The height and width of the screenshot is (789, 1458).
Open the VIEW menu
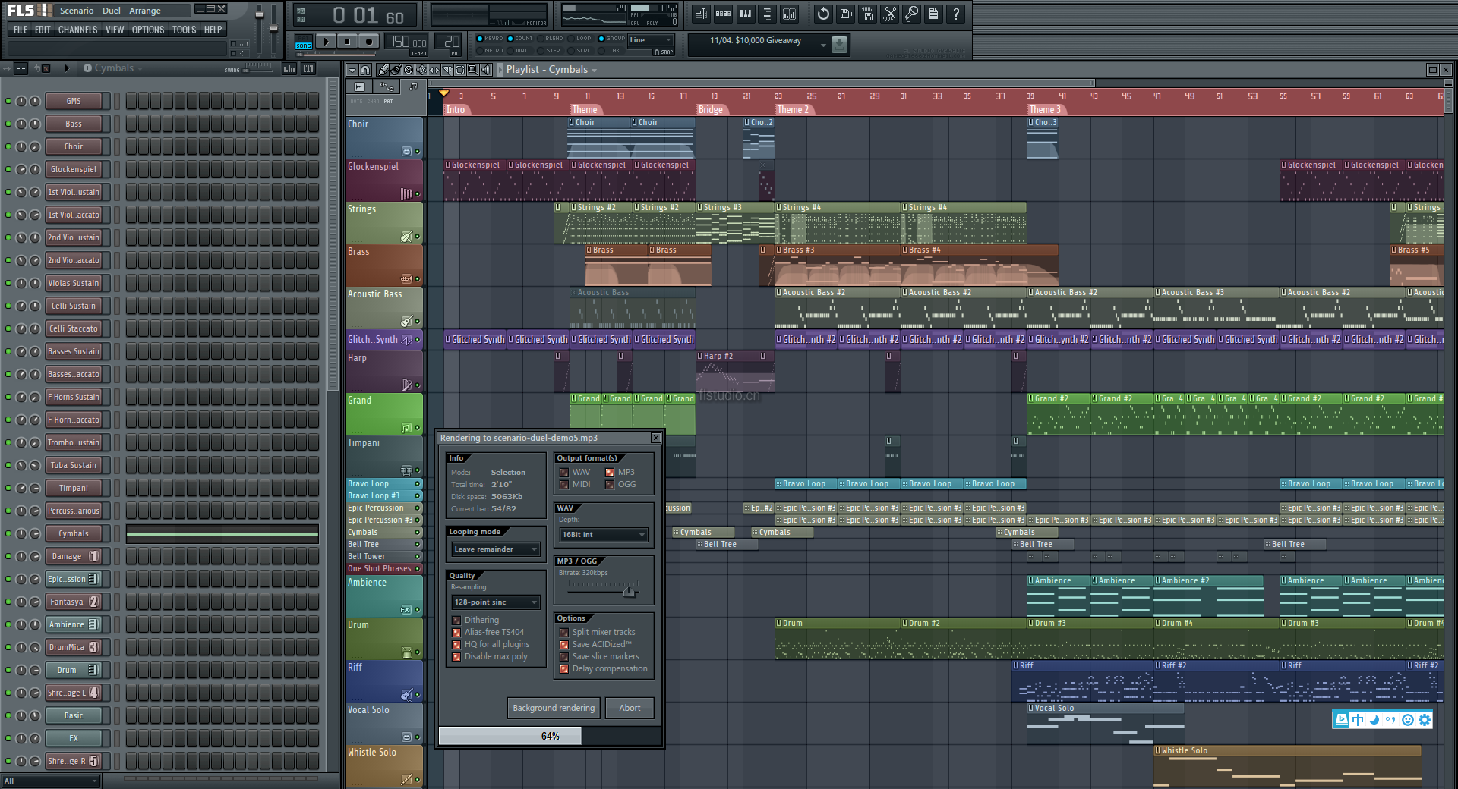click(115, 30)
